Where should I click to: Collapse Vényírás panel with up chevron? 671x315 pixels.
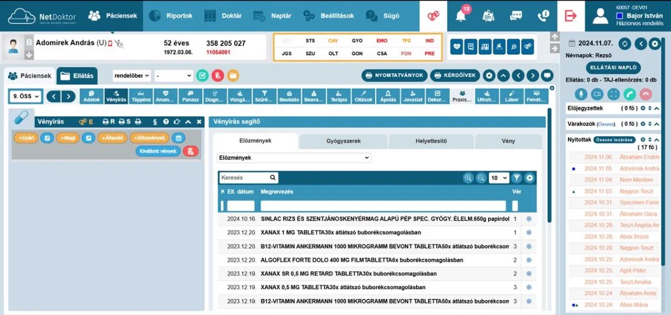tap(188, 121)
